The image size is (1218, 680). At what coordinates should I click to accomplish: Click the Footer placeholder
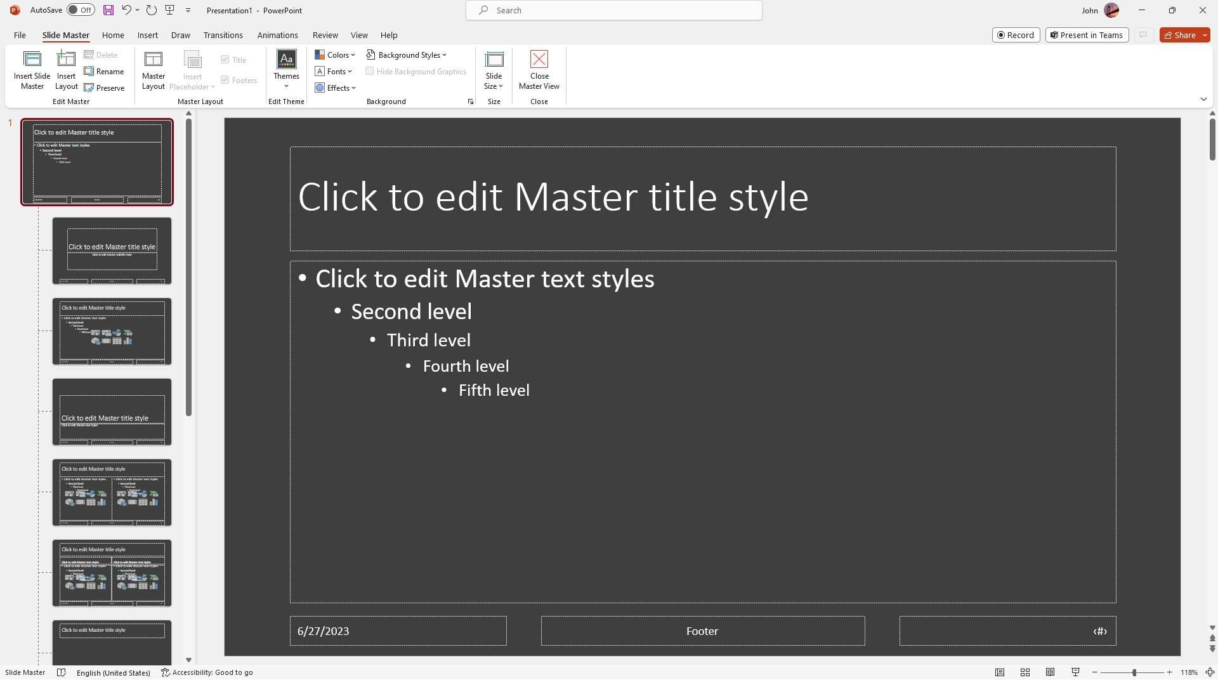702,631
